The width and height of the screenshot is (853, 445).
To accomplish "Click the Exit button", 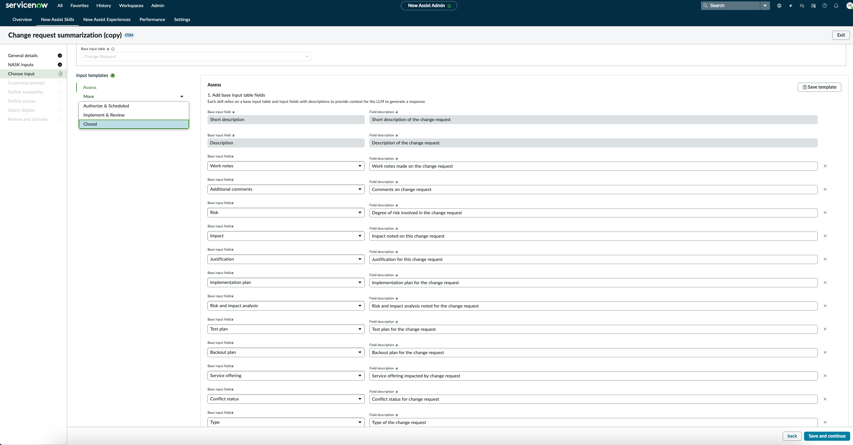I will tap(841, 35).
